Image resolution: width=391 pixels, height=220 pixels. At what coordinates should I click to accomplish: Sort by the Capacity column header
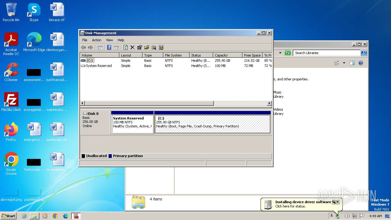(x=228, y=55)
